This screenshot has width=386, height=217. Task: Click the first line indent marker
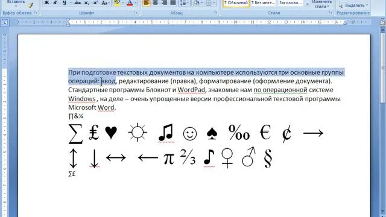pyautogui.click(x=68, y=20)
